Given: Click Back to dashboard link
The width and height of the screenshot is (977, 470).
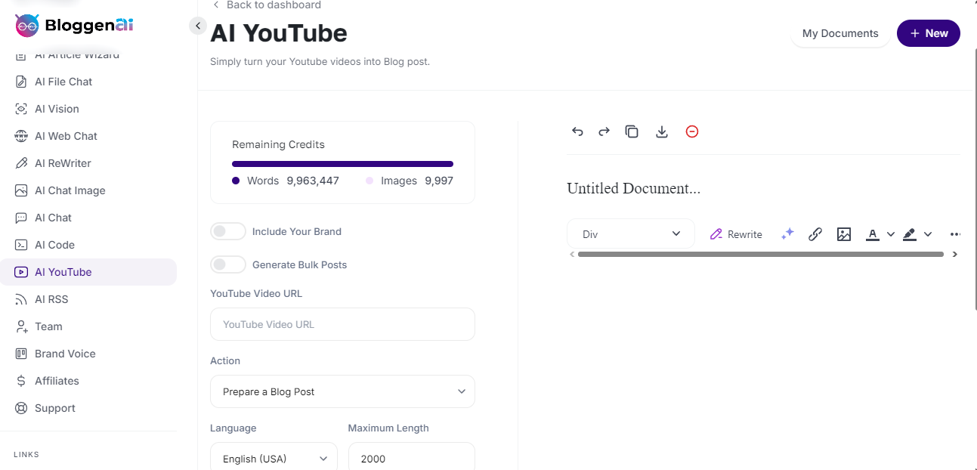Looking at the screenshot, I should click(x=267, y=5).
